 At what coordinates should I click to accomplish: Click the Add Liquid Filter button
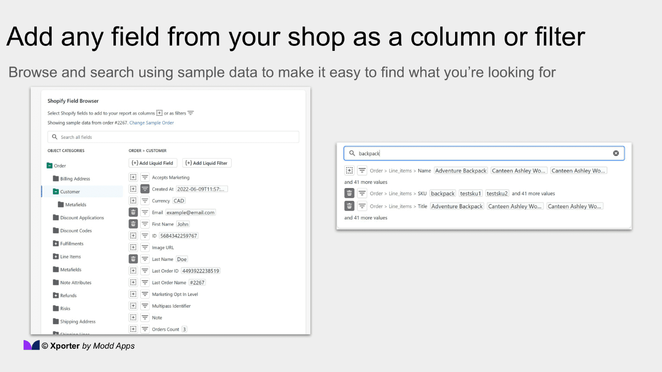click(x=206, y=163)
